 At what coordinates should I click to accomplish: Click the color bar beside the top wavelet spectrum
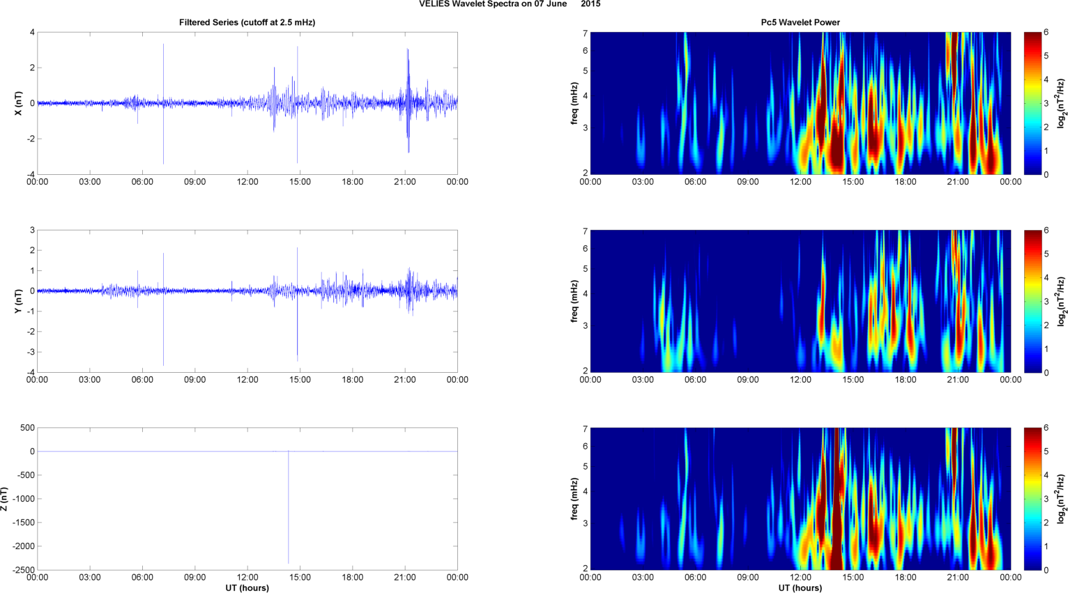pos(1033,103)
